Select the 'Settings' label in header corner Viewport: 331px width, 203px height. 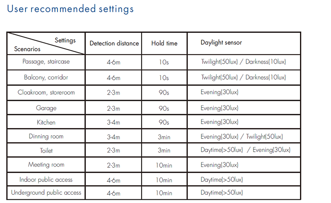[x=65, y=40]
